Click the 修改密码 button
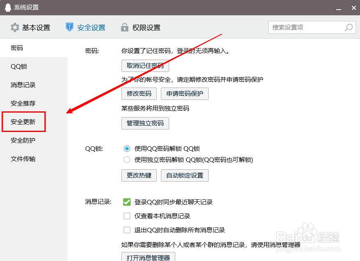 [139, 94]
